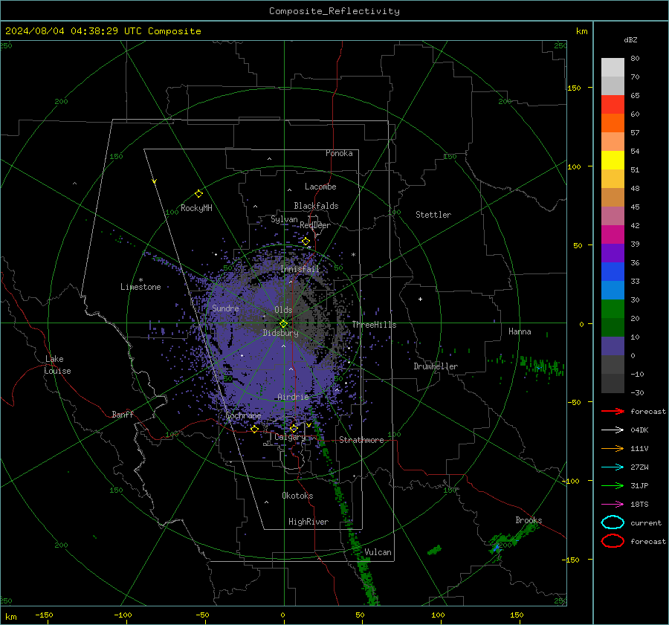Screen dimensions: 669x625
Task: Click the 04DK legend label
Action: (x=639, y=430)
